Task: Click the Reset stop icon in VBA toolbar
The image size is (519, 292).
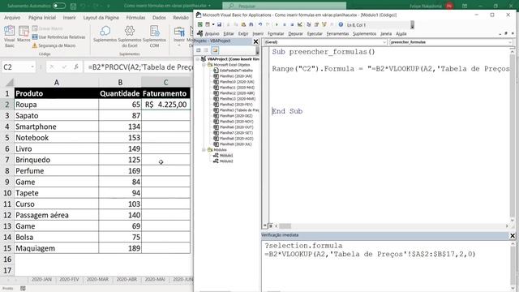Action: coord(292,24)
